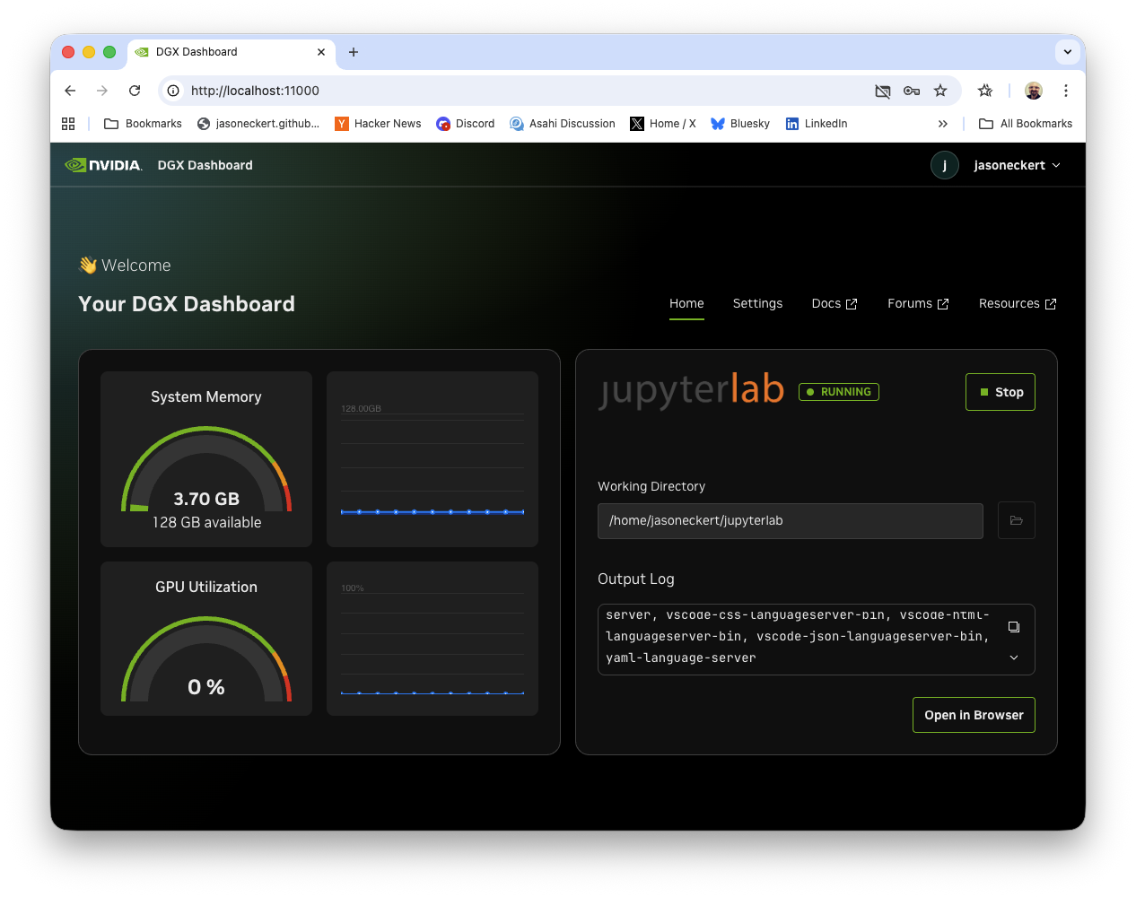Open the jasoneckert account dropdown

click(1018, 164)
